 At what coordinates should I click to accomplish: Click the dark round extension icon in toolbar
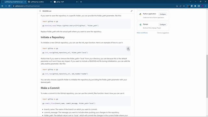pos(188,6)
